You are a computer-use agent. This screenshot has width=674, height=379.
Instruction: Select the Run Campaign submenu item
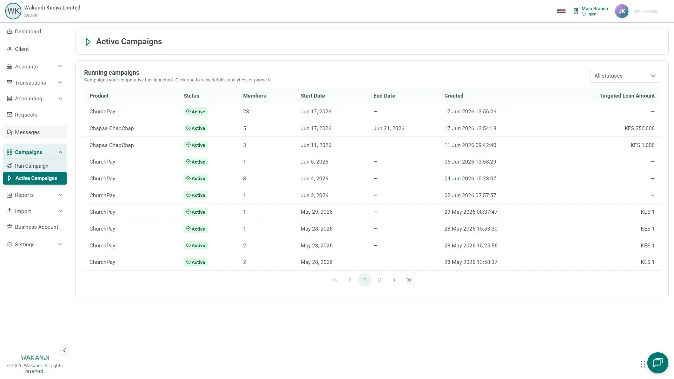35,166
